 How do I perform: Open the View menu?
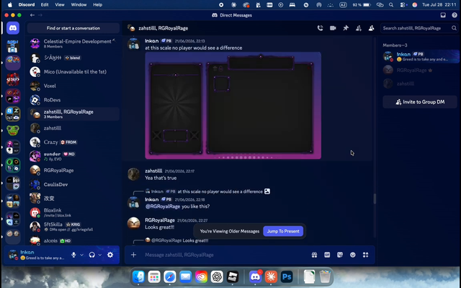[60, 5]
